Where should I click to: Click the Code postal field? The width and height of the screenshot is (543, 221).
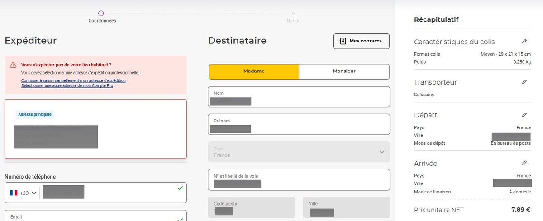pos(252,207)
